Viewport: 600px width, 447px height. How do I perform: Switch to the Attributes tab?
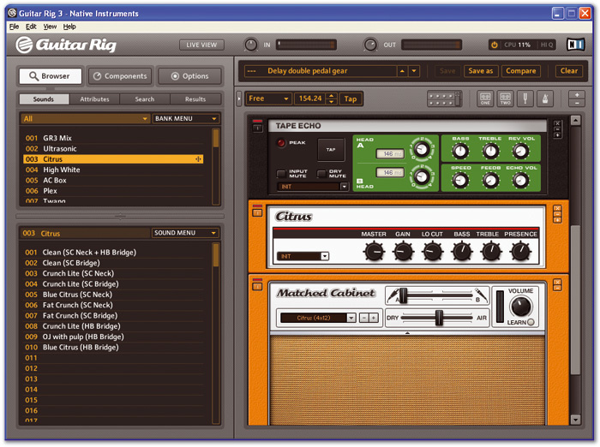[x=94, y=99]
